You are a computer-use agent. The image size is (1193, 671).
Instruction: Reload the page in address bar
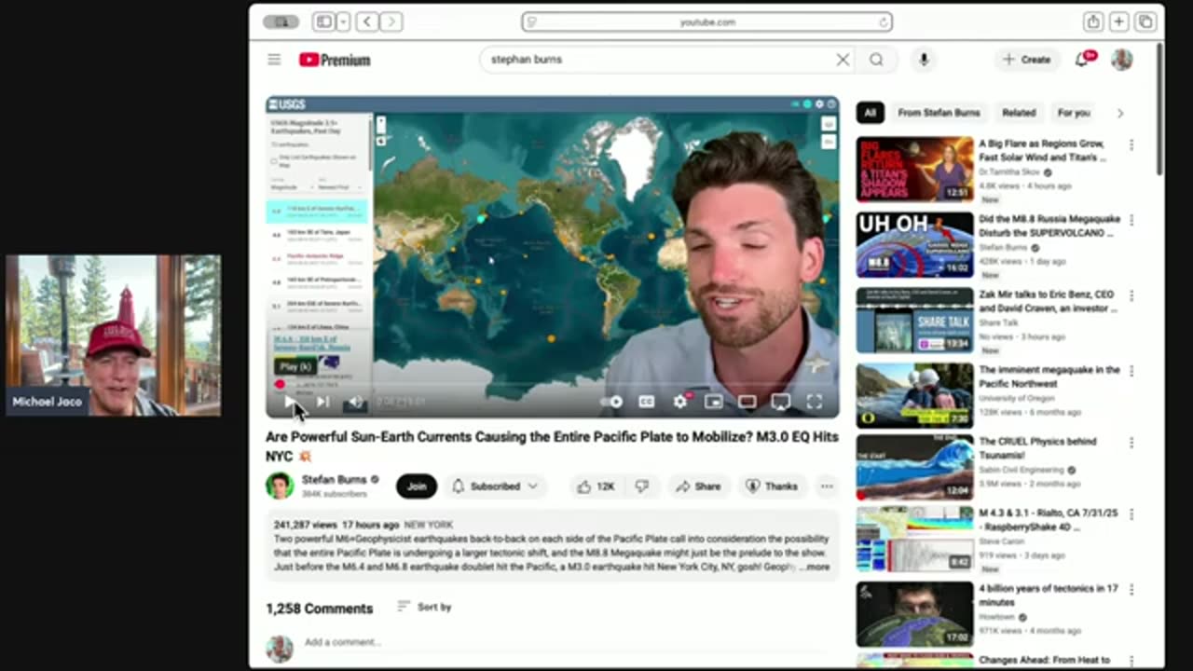[883, 21]
